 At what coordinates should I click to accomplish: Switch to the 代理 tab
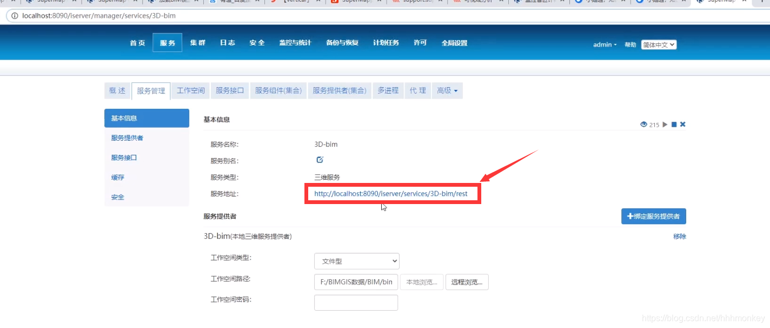tap(417, 90)
